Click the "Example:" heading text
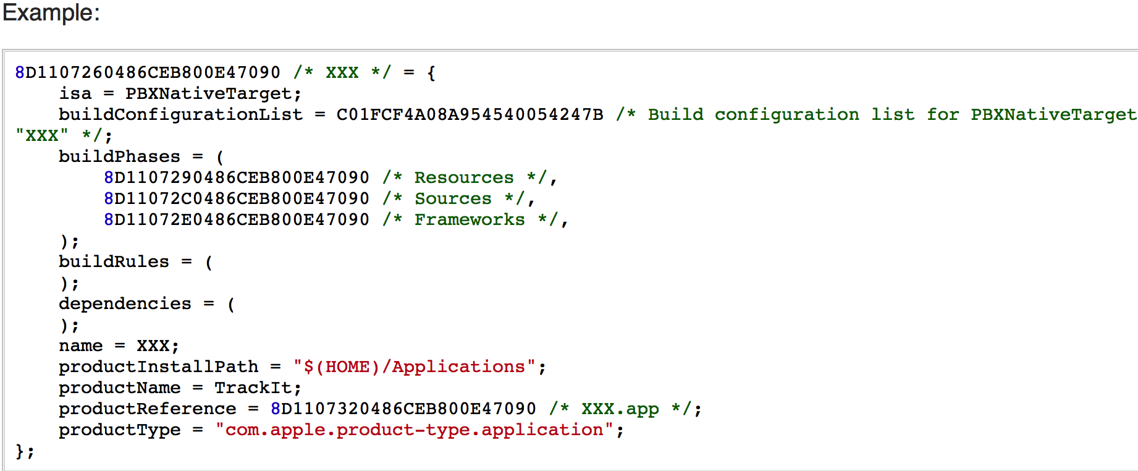Viewport: 1138px width, 471px height. click(51, 13)
